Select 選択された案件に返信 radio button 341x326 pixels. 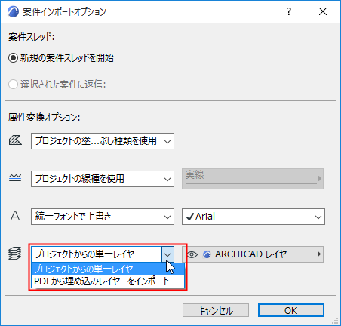coord(13,84)
